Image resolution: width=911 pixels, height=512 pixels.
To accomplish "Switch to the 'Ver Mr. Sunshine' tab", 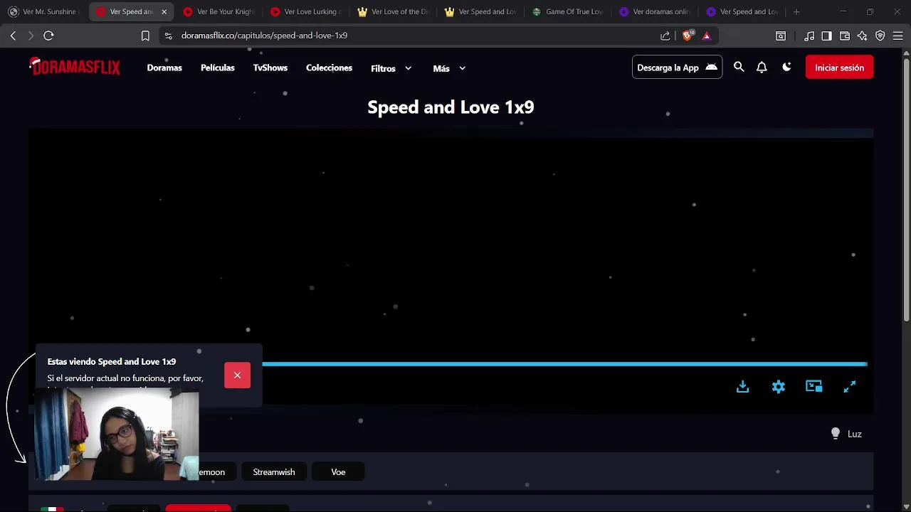I will 44,11.
